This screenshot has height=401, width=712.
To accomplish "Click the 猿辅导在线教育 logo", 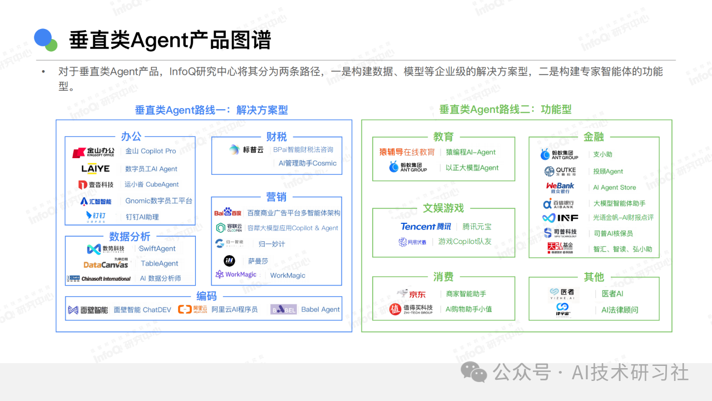I will pos(407,152).
